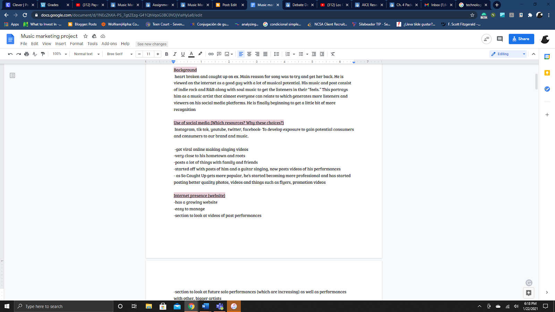
Task: Click the Windows search box
Action: point(64,306)
